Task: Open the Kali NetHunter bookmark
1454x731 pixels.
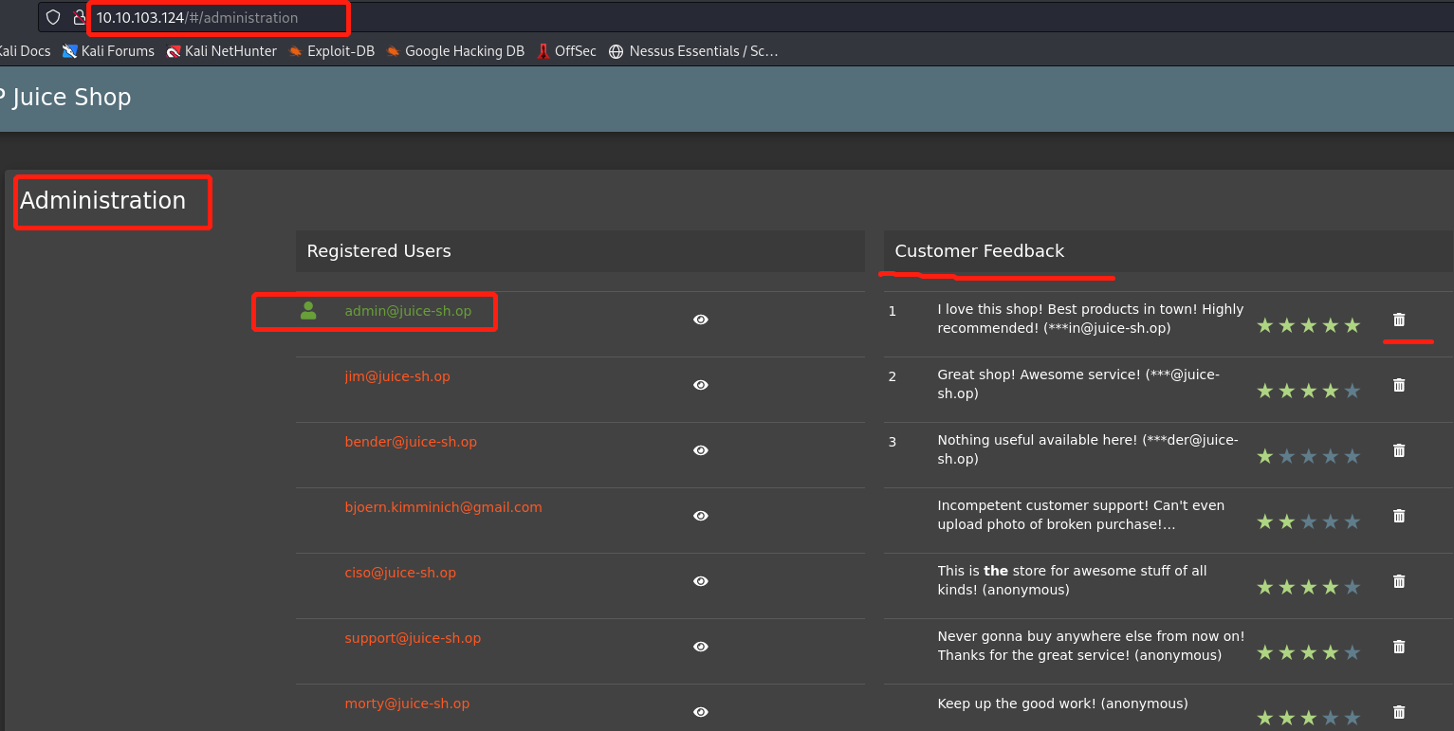Action: click(x=222, y=51)
